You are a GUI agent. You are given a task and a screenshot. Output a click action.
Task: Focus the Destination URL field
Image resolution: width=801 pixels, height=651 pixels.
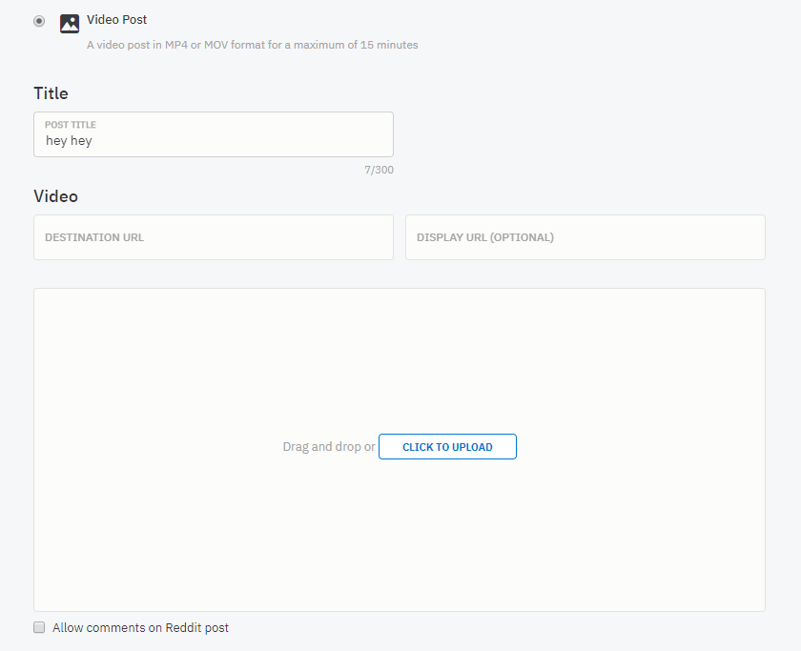(214, 237)
